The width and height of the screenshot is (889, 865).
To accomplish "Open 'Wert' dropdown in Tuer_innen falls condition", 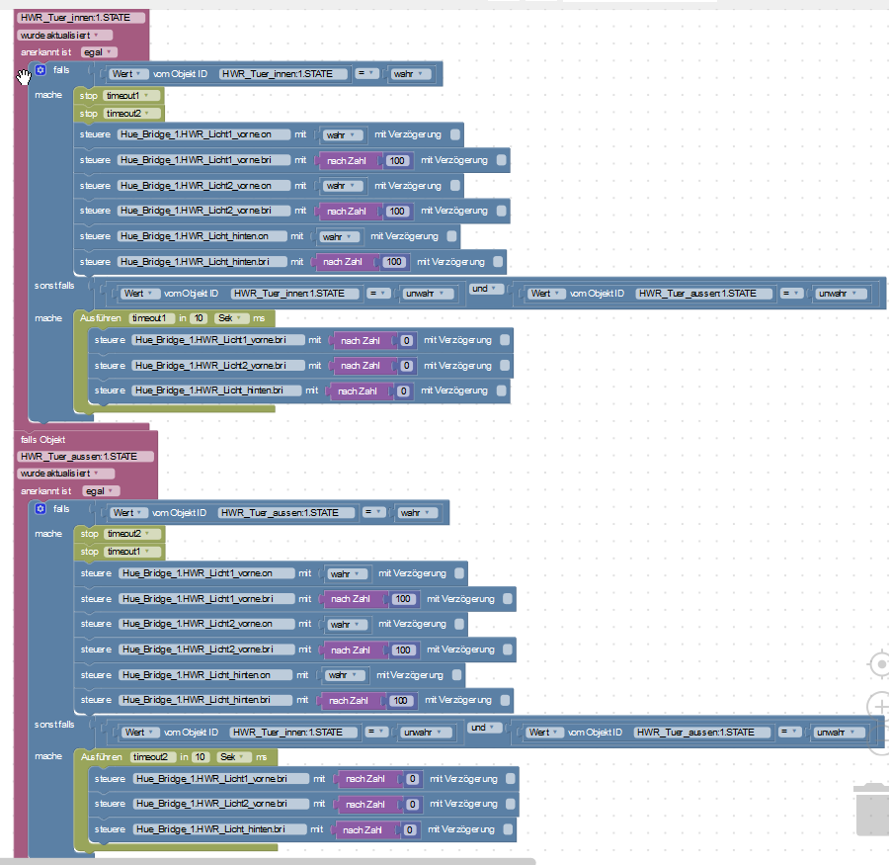I will pos(128,74).
